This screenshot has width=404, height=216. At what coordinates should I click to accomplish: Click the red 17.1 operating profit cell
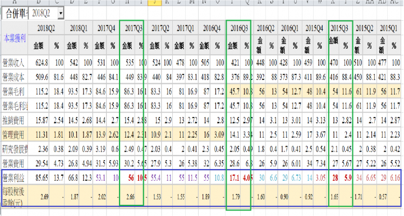pos(234,178)
